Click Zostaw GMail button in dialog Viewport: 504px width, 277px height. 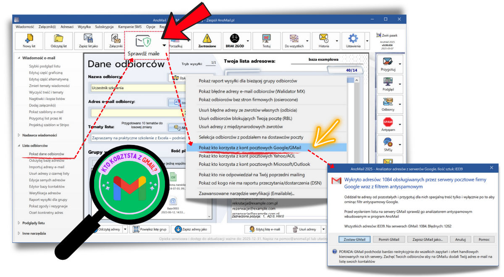coord(354,239)
